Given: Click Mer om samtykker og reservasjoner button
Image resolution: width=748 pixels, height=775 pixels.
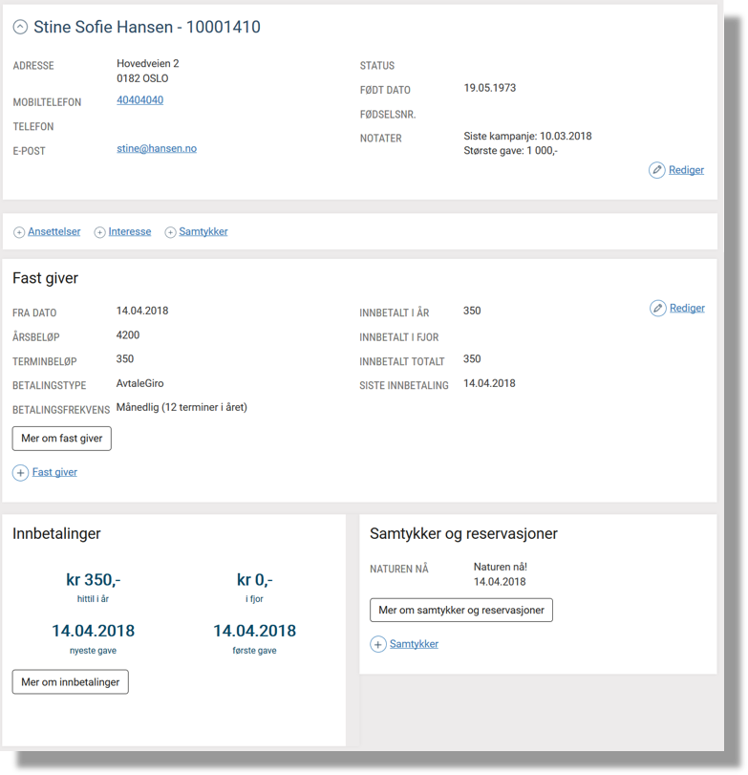Looking at the screenshot, I should click(461, 610).
